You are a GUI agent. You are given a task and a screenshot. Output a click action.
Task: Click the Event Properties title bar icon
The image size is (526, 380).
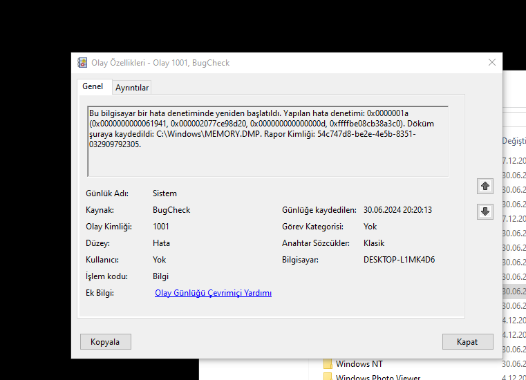(x=82, y=63)
